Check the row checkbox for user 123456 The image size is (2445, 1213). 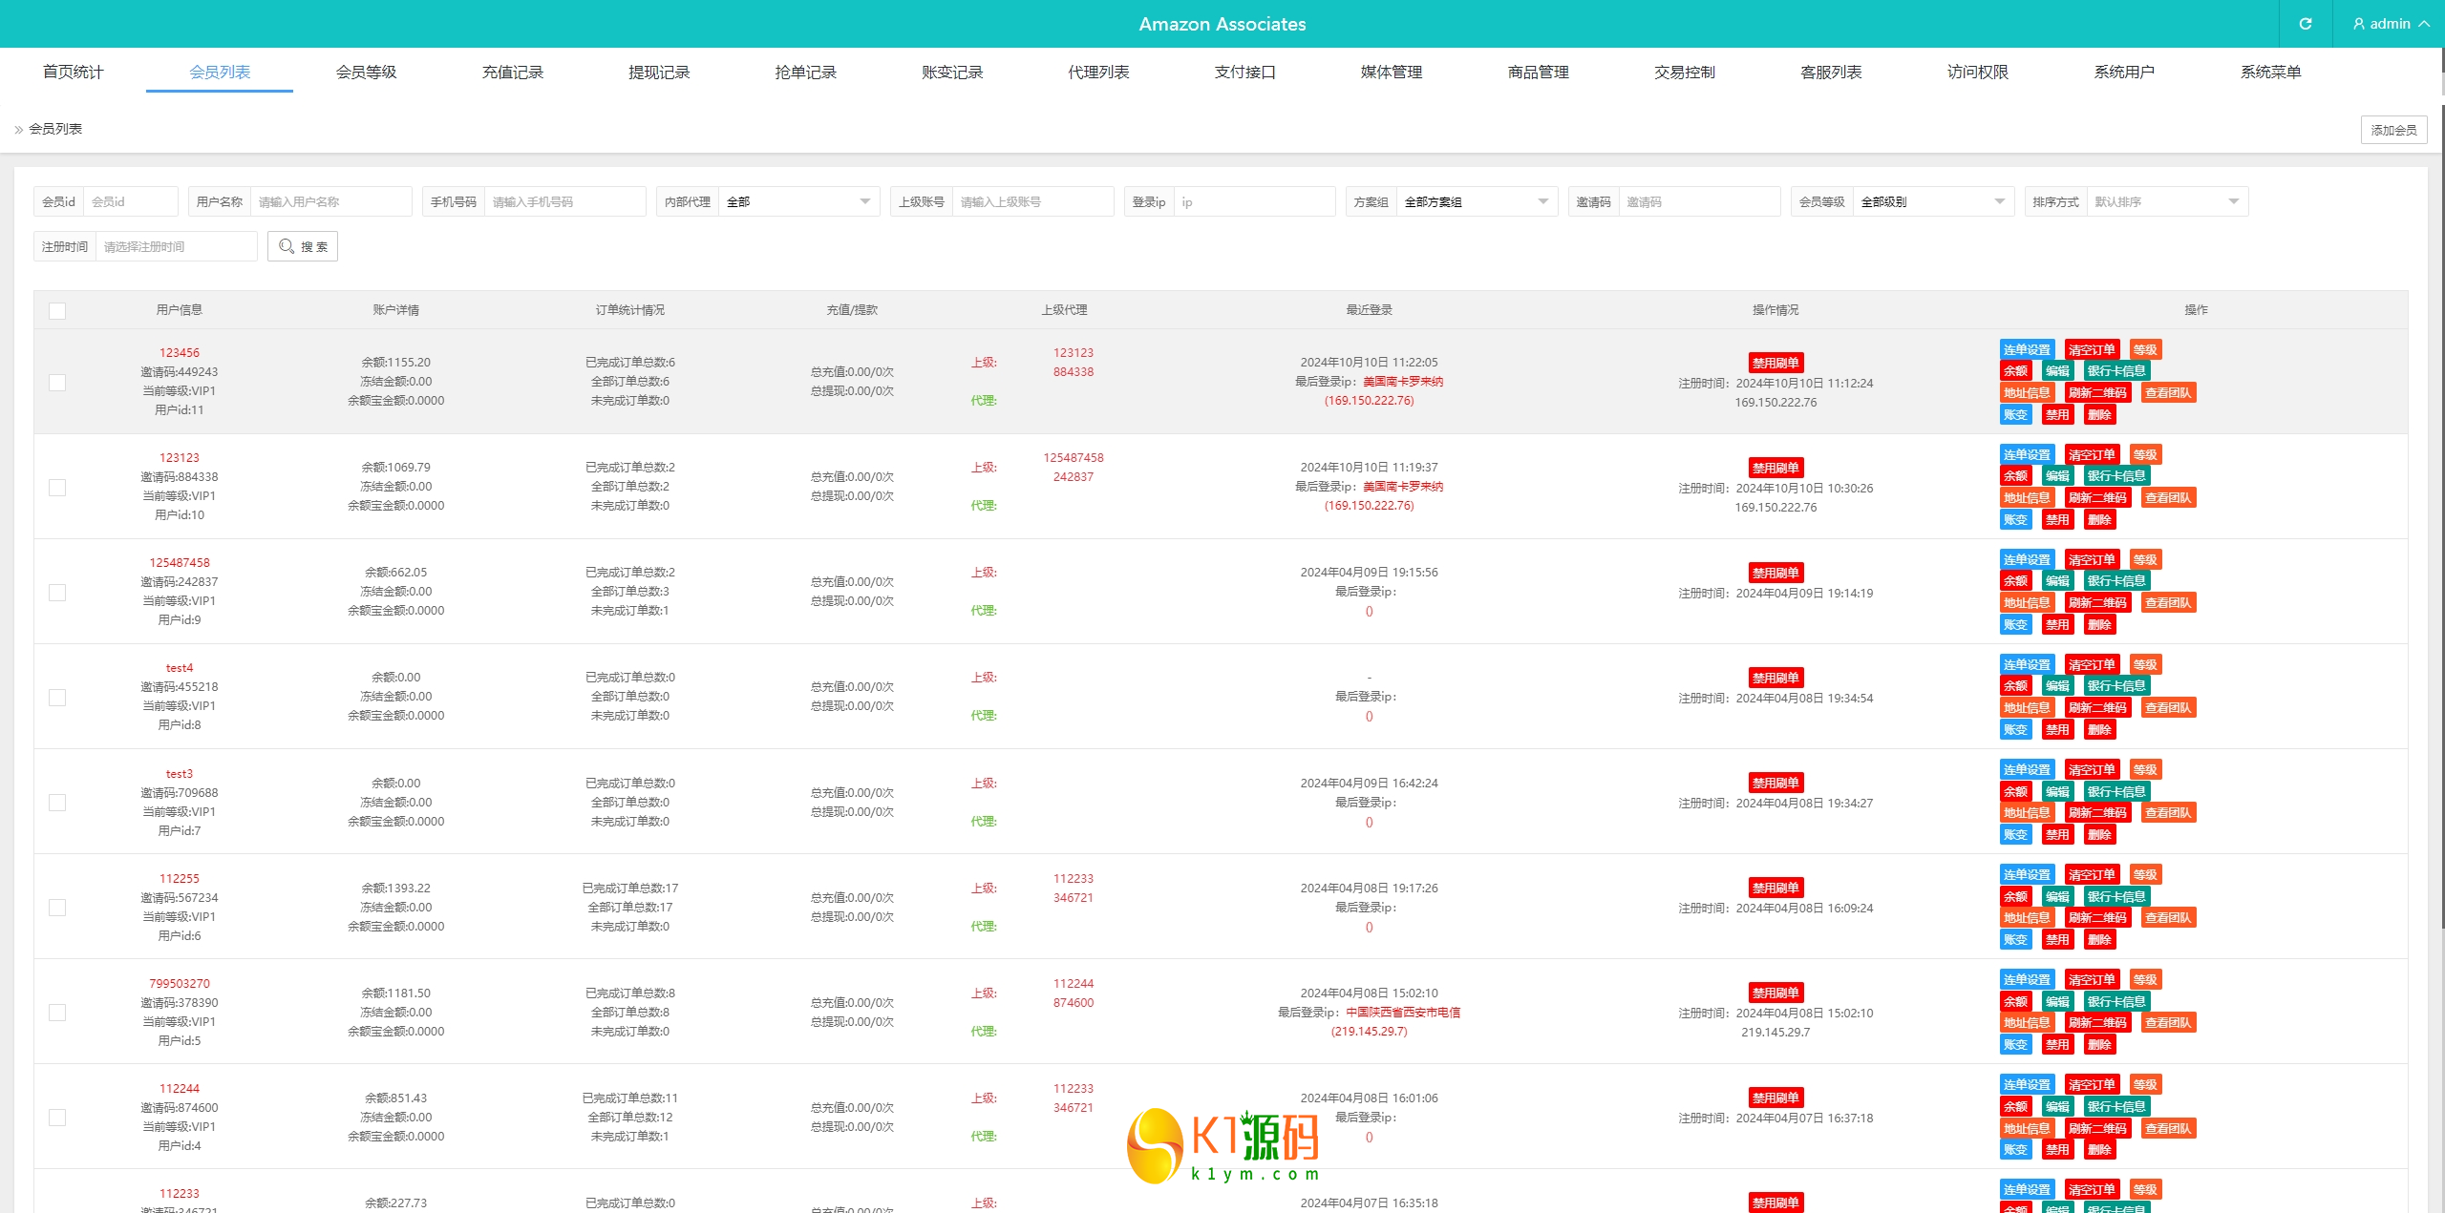[57, 383]
